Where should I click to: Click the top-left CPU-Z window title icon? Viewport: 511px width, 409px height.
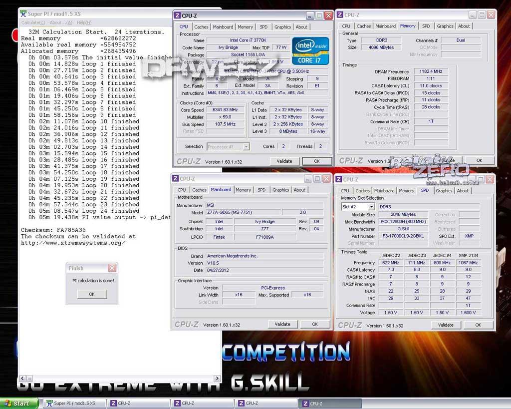tap(177, 15)
